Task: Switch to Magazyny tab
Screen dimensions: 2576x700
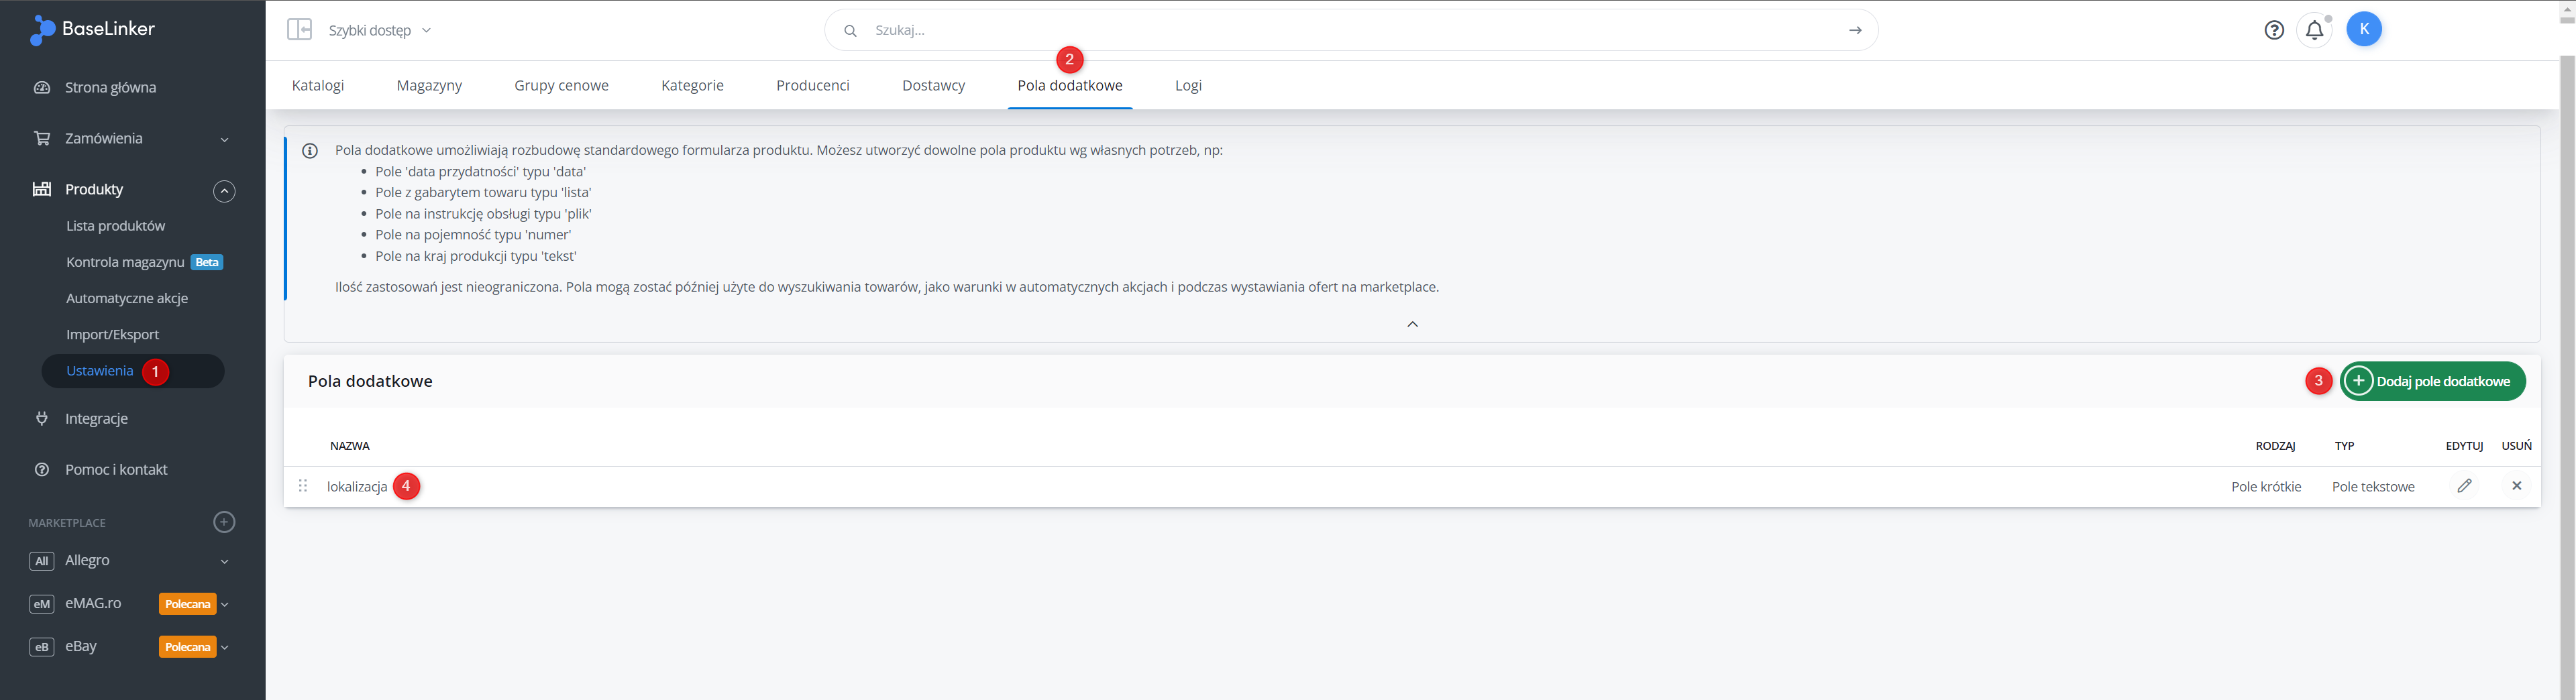Action: point(429,86)
